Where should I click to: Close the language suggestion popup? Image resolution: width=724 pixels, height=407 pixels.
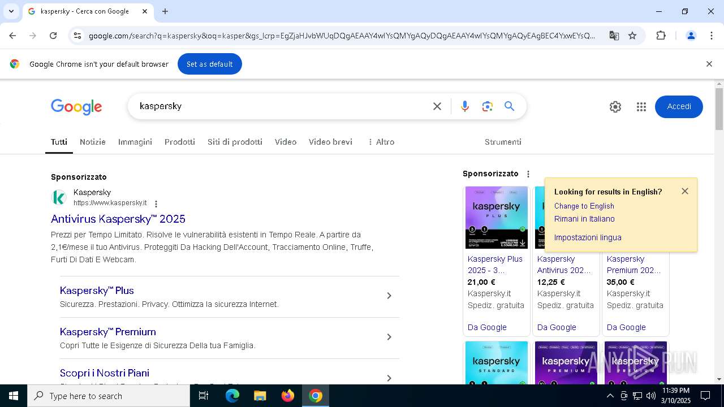point(685,191)
